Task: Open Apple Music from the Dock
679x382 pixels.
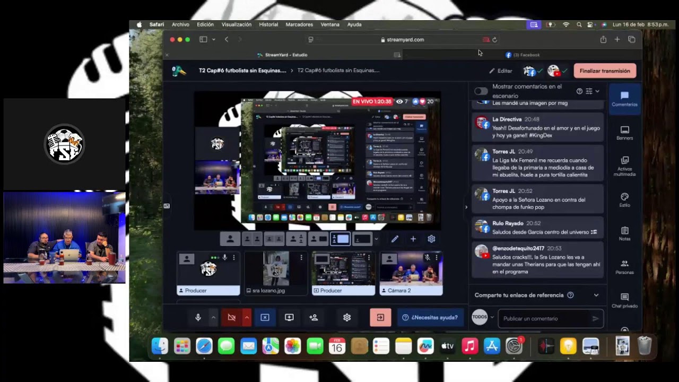Action: pyautogui.click(x=469, y=346)
